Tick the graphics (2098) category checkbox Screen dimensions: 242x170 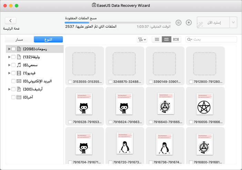tap(13, 49)
